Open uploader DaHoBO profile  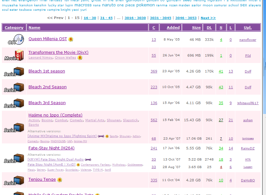[x=248, y=180]
